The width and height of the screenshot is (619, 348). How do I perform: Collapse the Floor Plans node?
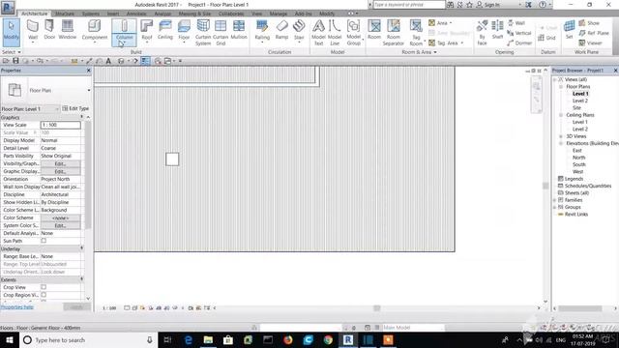tap(561, 86)
